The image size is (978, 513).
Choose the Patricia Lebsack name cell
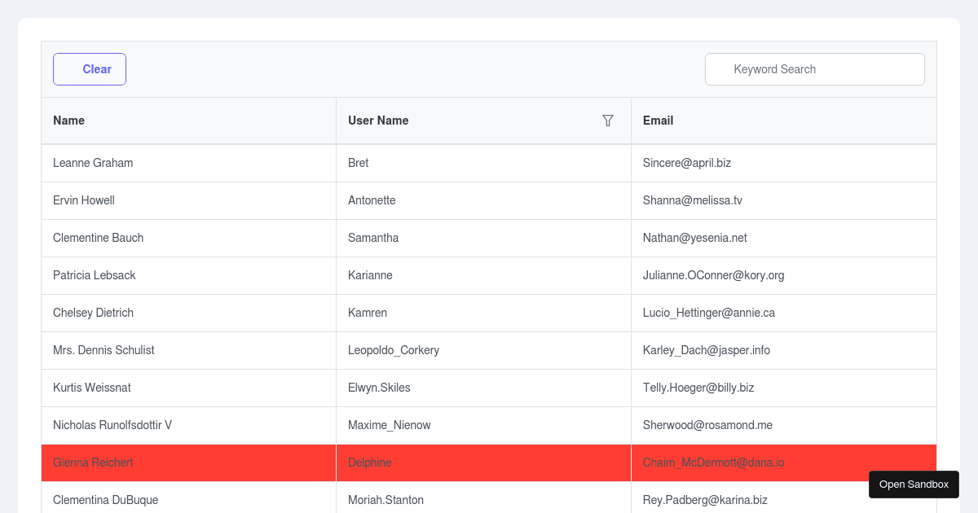click(95, 275)
